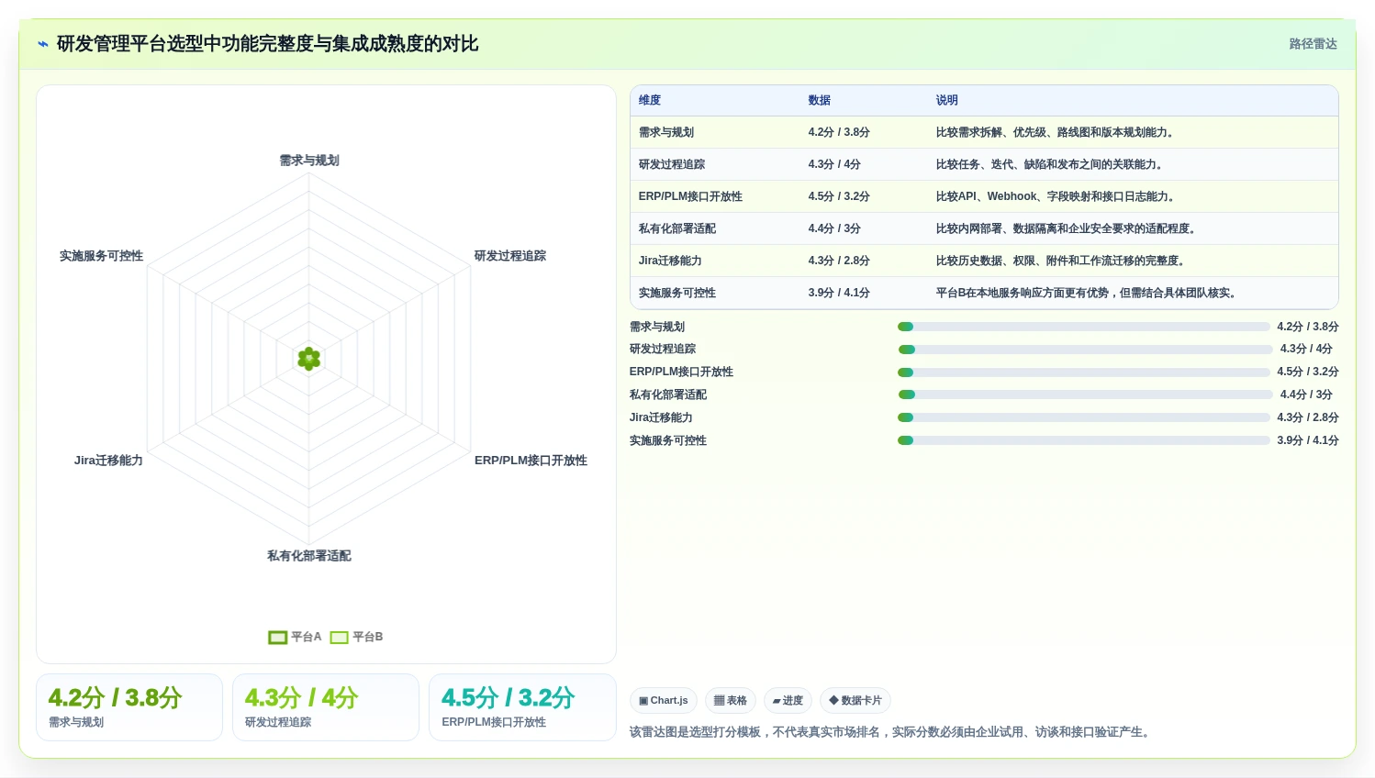
Task: Click the Jira迁移能力 progress bar
Action: [x=1084, y=417]
